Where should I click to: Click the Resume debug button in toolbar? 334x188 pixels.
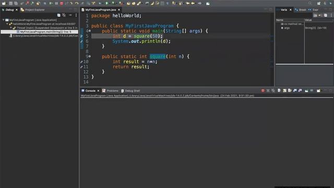coord(51,4)
